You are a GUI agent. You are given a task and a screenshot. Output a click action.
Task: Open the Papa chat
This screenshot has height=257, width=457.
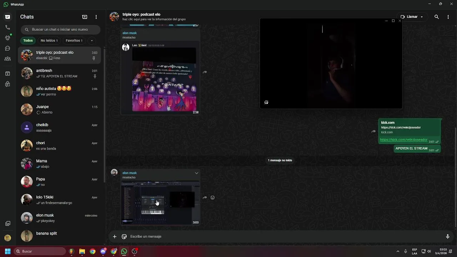point(60,182)
